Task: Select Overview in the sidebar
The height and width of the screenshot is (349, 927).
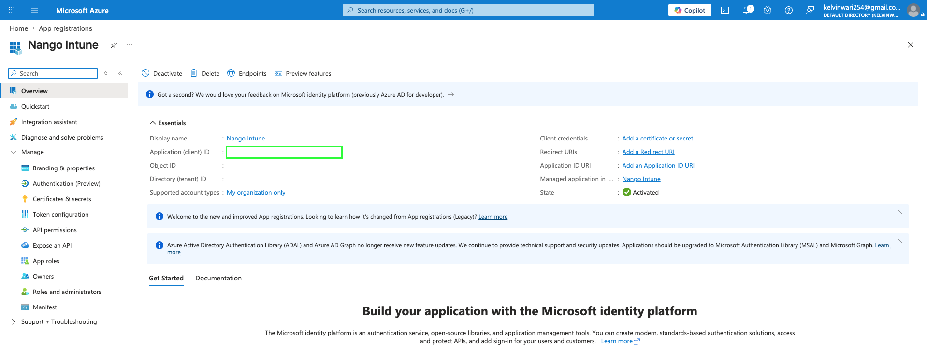Action: coord(65,91)
